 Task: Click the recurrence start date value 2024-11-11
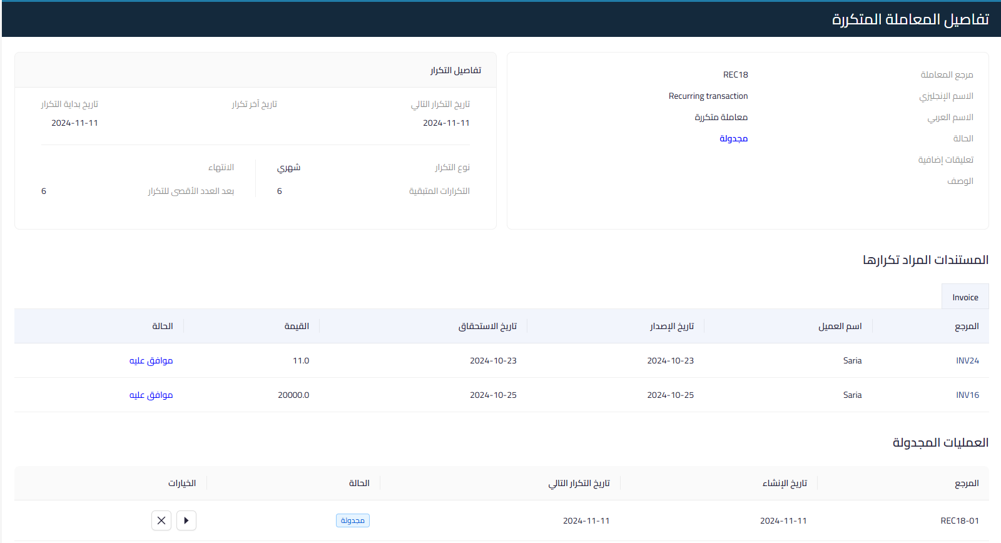pyautogui.click(x=74, y=123)
